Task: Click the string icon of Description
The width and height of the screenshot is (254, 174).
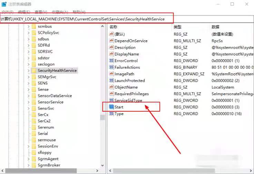Action: [111, 47]
